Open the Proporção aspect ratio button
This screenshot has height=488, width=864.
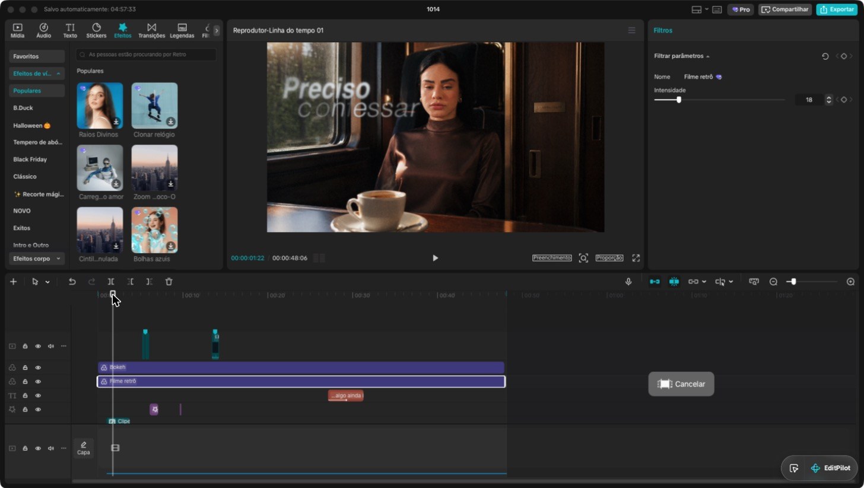[x=609, y=258]
